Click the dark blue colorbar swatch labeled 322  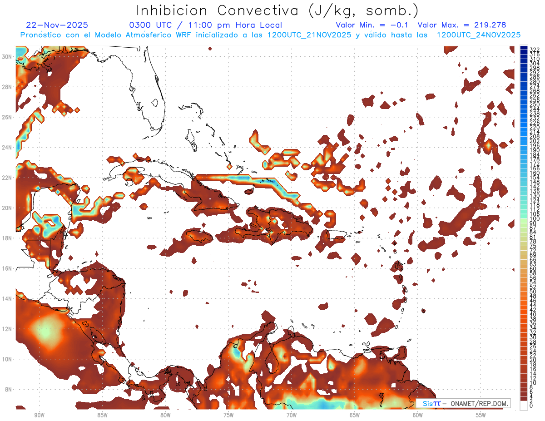tap(524, 48)
